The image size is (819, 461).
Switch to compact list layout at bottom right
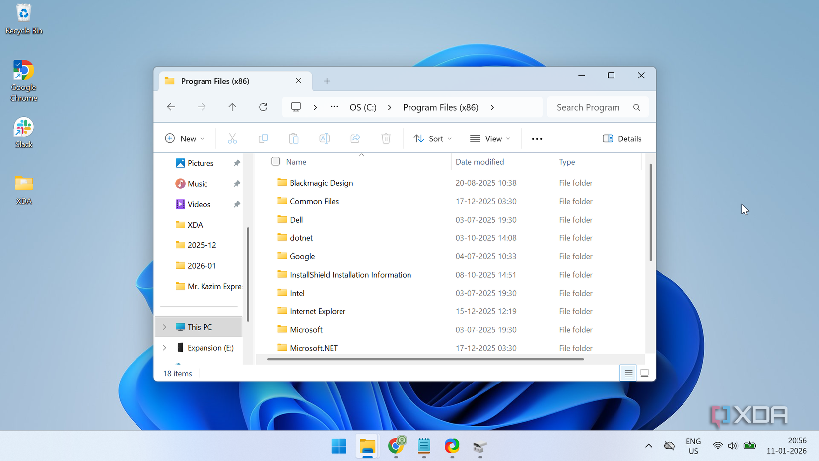(x=627, y=372)
